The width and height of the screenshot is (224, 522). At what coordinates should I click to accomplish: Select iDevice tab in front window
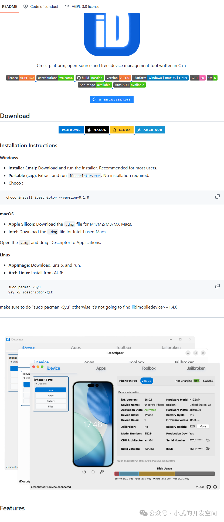tap(53, 368)
